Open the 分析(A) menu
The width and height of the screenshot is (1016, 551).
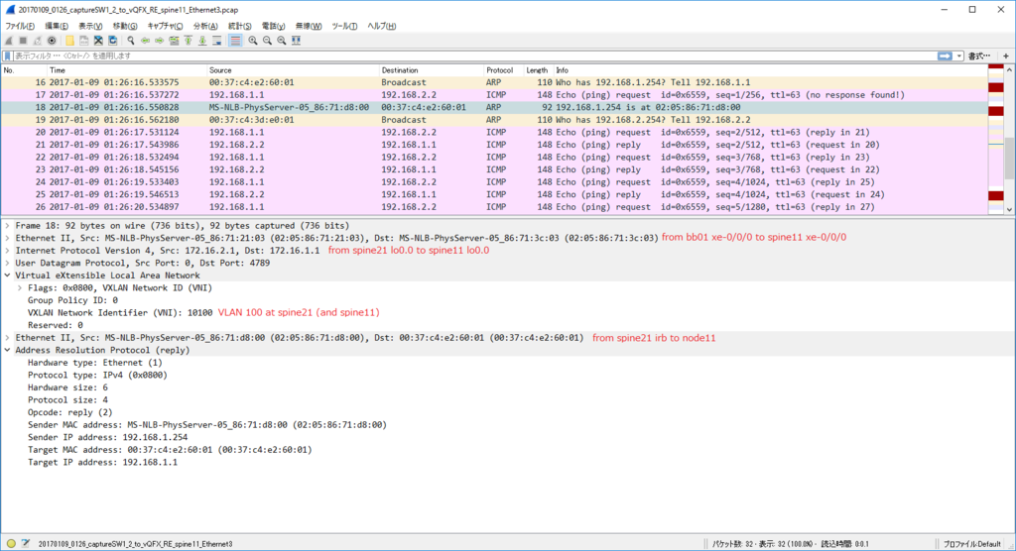tap(205, 26)
